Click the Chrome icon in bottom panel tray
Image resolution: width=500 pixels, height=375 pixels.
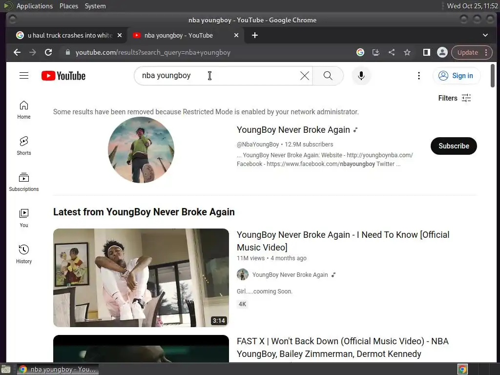click(462, 369)
